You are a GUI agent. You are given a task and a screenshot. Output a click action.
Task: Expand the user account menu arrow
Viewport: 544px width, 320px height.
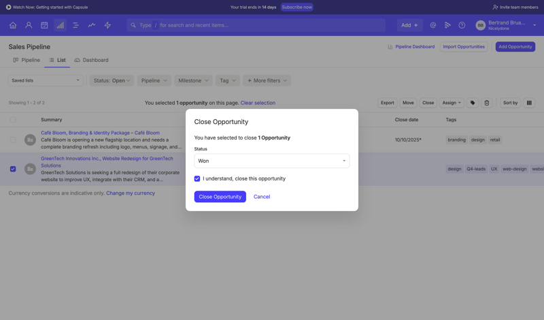coord(534,25)
